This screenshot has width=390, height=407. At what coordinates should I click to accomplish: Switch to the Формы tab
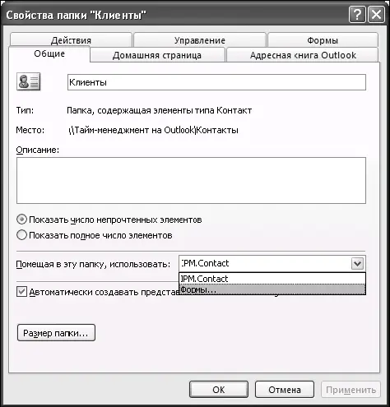click(x=323, y=40)
